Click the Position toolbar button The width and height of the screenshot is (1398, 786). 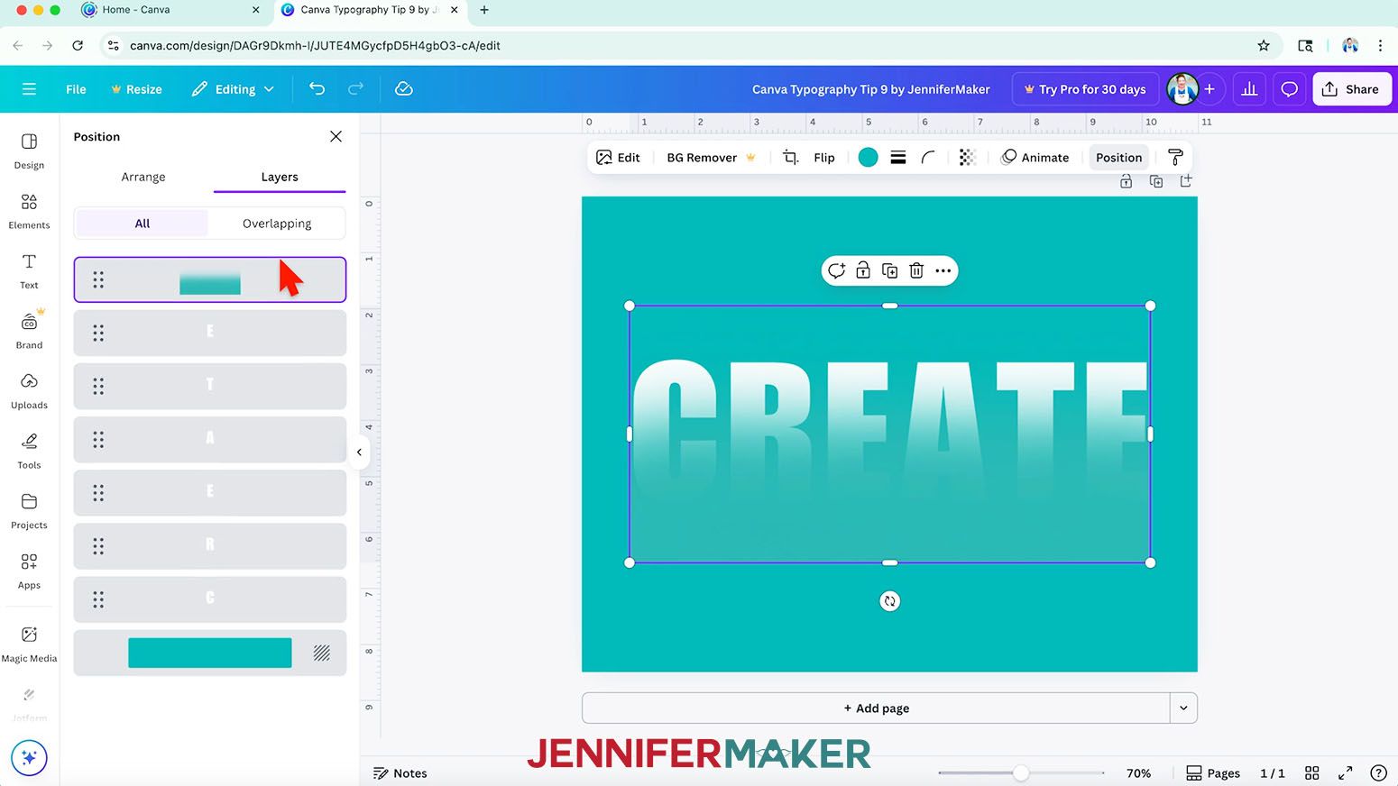tap(1118, 157)
